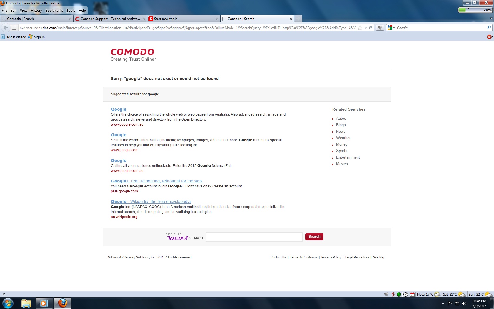
Task: Close the active Comodo | Search tab
Action: [x=291, y=19]
